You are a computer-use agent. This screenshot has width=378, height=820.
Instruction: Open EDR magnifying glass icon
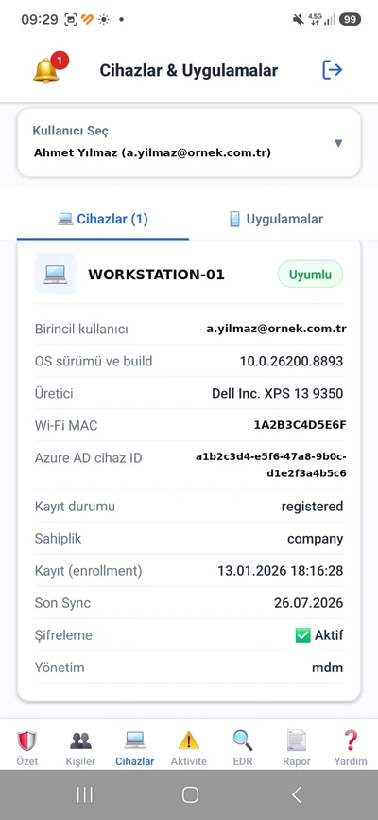click(x=242, y=740)
